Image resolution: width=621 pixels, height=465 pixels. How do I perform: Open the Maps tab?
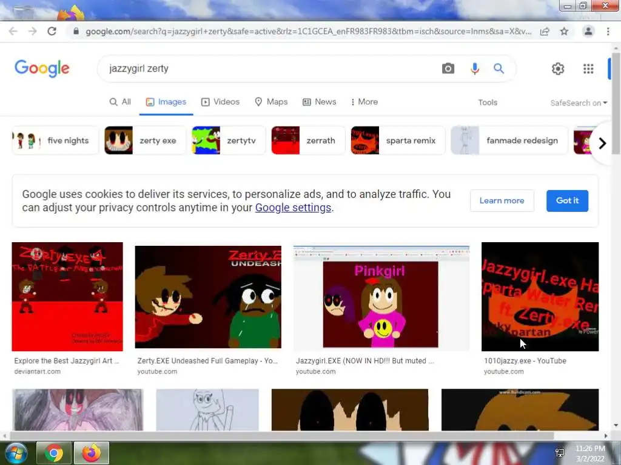pos(271,102)
